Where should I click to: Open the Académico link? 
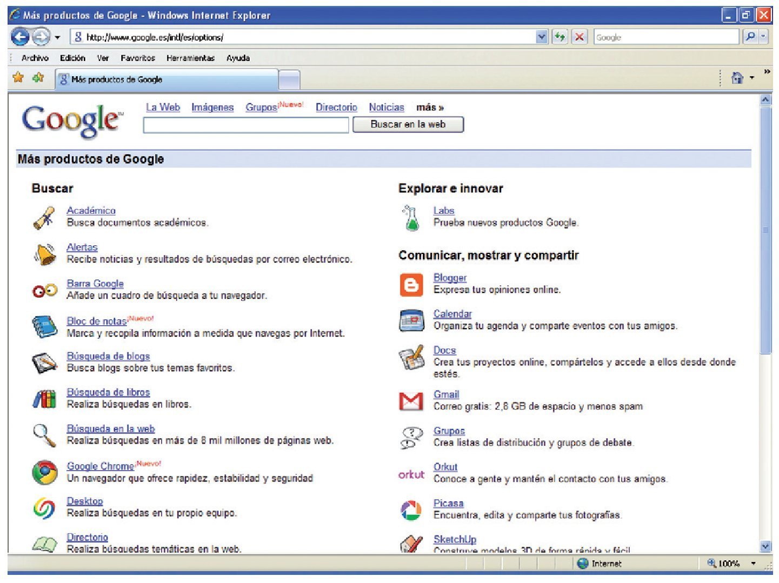point(91,211)
